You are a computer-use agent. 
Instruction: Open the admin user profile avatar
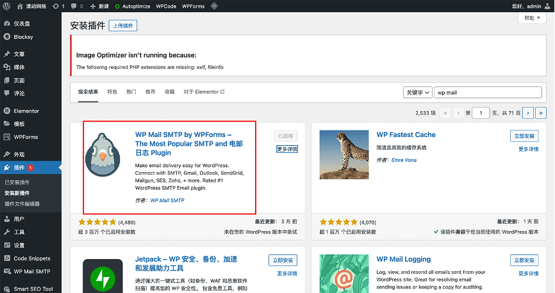point(547,6)
